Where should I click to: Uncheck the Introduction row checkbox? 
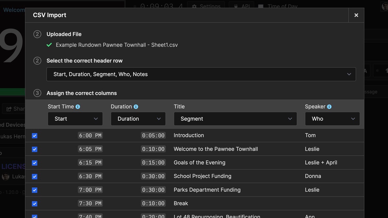pos(34,136)
